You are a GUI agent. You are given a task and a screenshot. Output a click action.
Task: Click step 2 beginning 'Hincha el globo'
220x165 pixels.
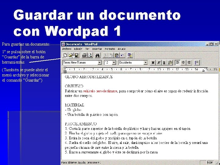pos(113,133)
